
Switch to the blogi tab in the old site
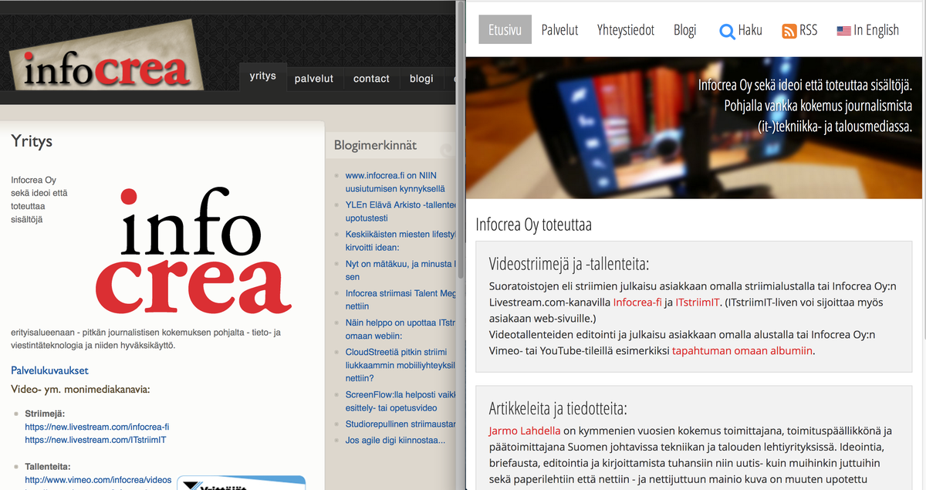pos(421,78)
